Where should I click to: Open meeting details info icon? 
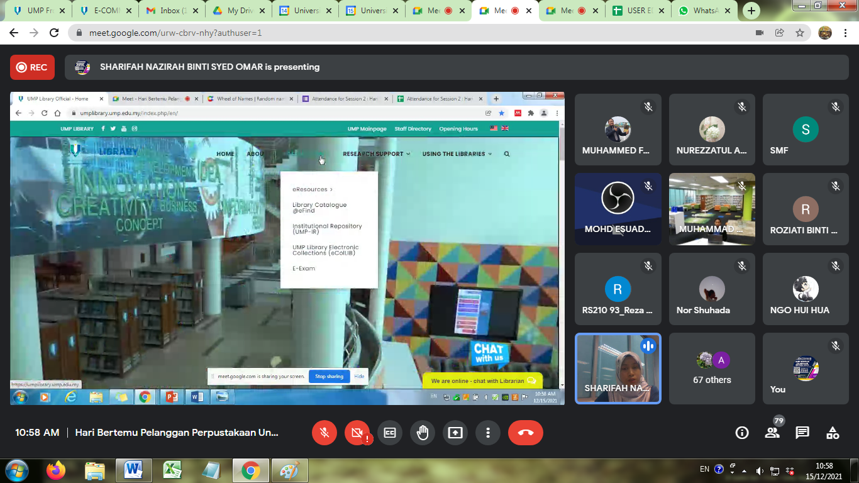742,433
